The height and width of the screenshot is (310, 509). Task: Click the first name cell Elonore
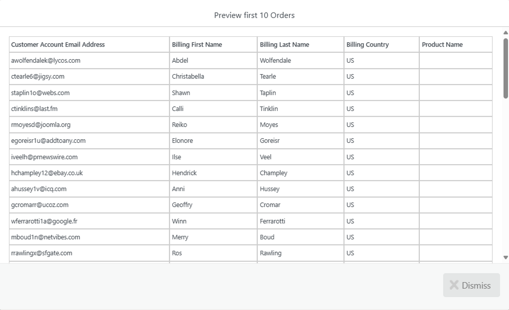coord(182,141)
